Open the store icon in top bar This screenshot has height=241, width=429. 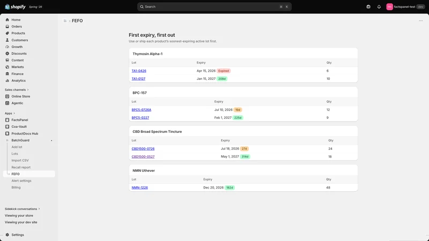pyautogui.click(x=368, y=7)
